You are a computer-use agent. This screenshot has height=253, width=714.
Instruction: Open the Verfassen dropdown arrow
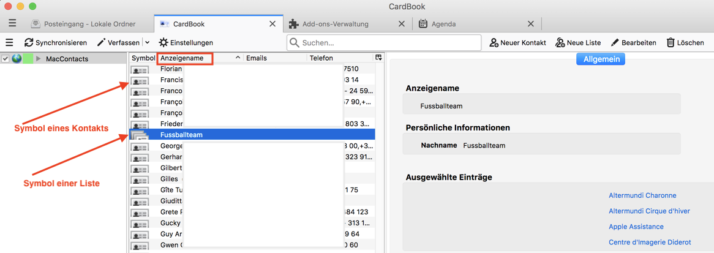pyautogui.click(x=148, y=43)
